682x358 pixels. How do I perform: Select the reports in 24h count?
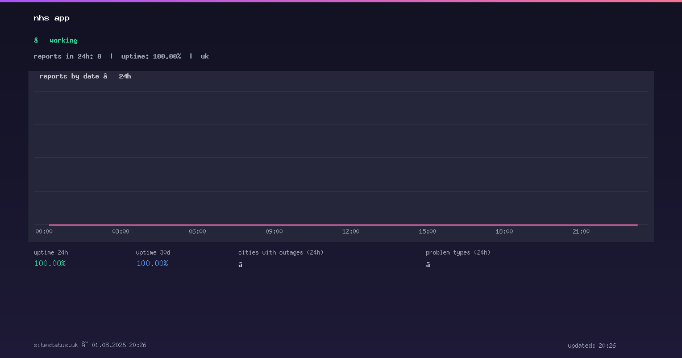point(68,56)
